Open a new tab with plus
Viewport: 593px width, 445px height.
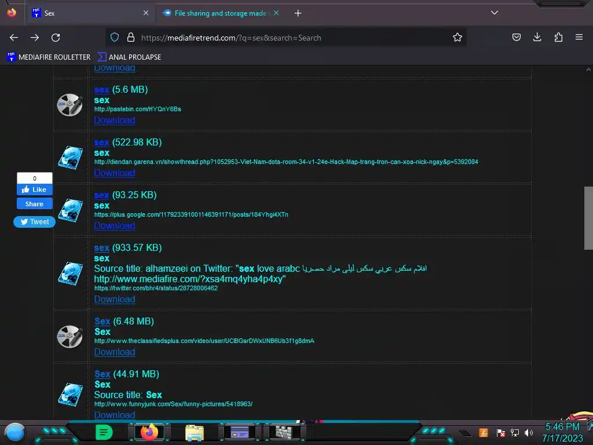298,13
